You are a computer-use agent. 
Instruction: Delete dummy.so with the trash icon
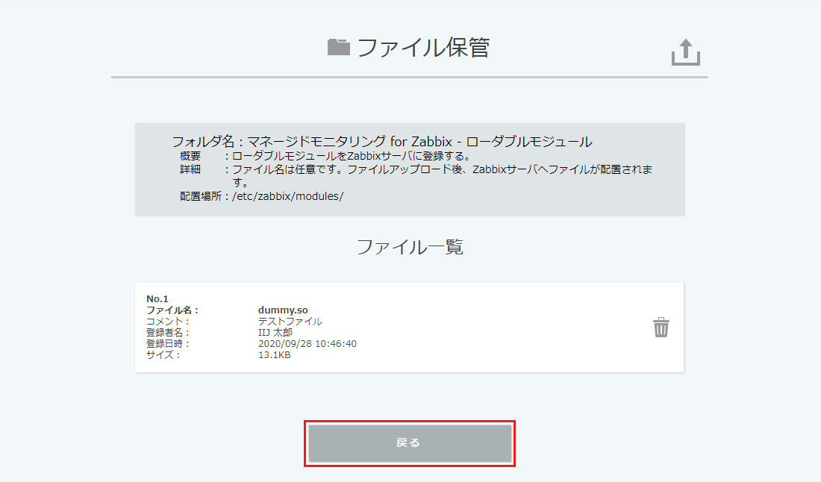661,327
